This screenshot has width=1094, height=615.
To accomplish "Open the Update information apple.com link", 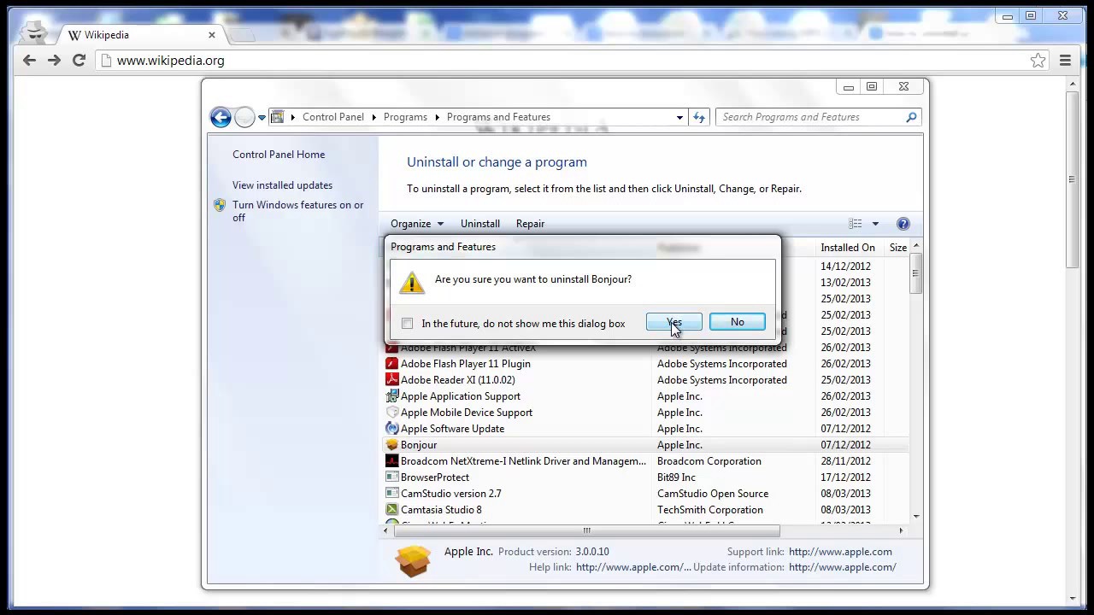I will [842, 567].
